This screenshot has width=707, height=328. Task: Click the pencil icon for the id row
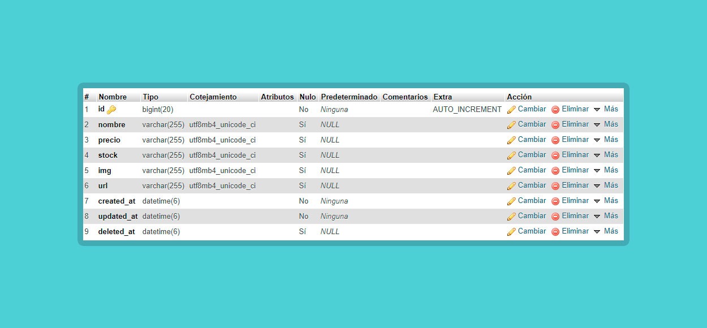pyautogui.click(x=511, y=110)
